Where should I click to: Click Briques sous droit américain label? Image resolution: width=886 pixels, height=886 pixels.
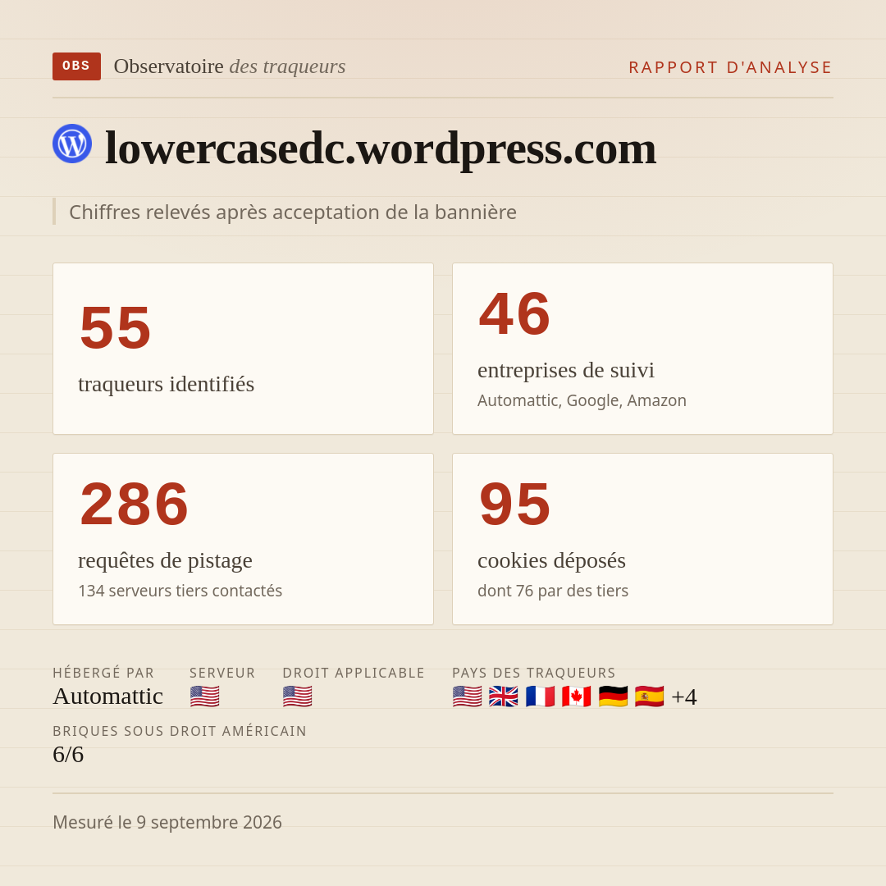[180, 731]
